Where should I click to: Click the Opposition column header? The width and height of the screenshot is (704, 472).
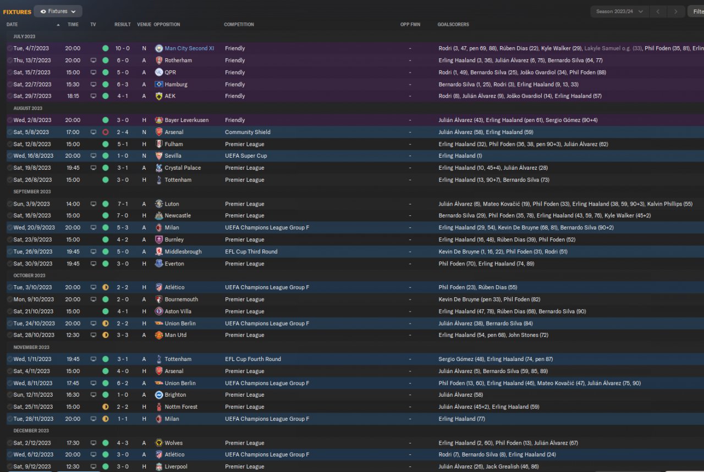click(x=167, y=25)
